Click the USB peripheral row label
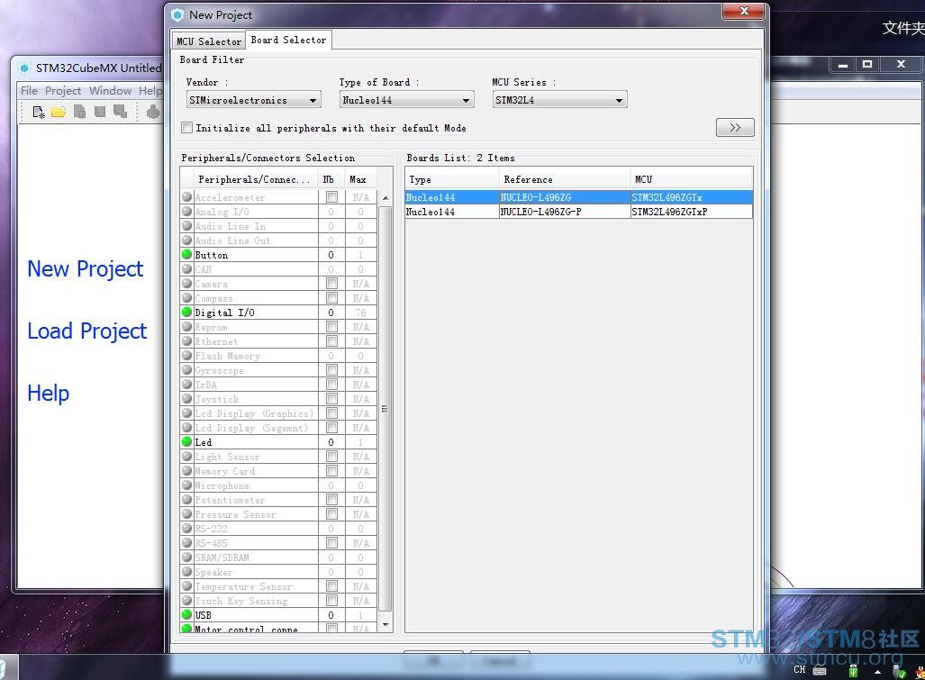The height and width of the screenshot is (680, 925). 204,614
